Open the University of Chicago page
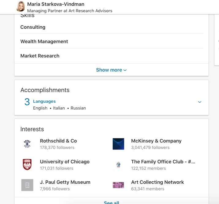 coord(65,161)
